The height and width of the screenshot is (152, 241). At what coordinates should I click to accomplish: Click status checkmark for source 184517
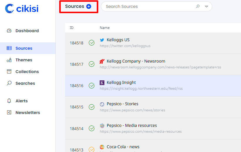pos(91,64)
